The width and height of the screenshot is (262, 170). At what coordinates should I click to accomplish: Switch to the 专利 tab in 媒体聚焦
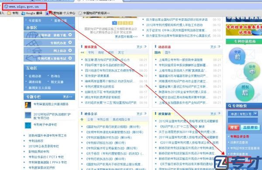[x=91, y=53]
